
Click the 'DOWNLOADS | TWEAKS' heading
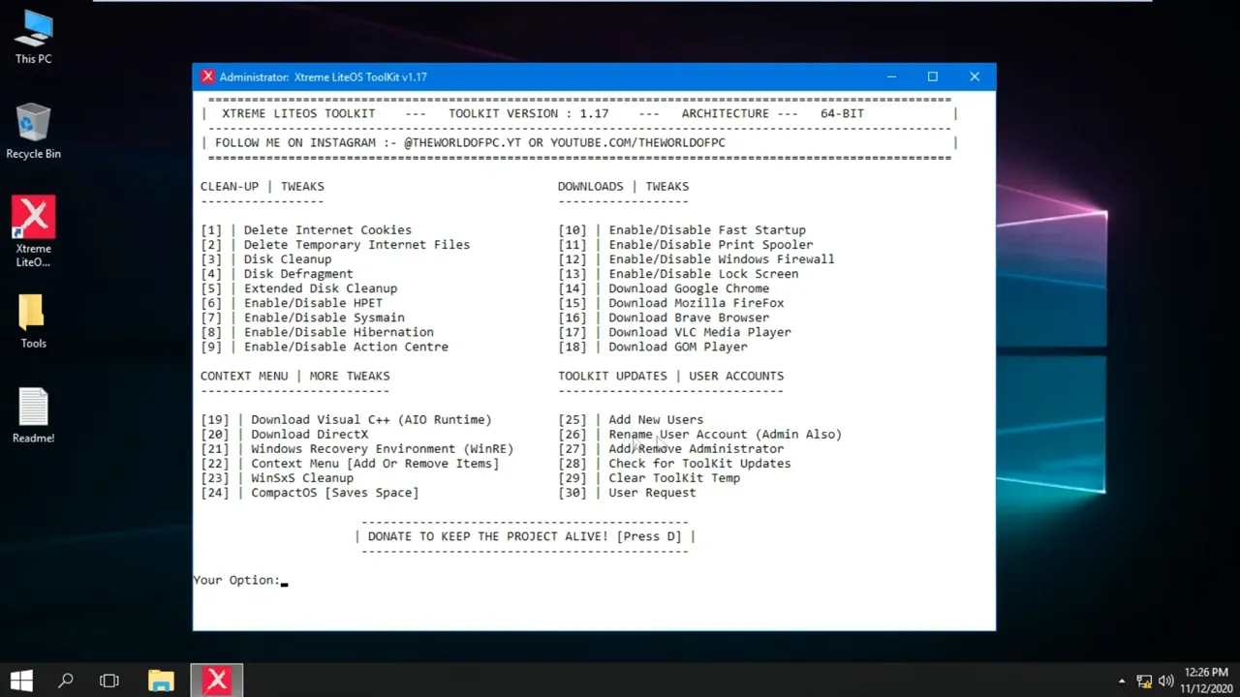(x=624, y=187)
